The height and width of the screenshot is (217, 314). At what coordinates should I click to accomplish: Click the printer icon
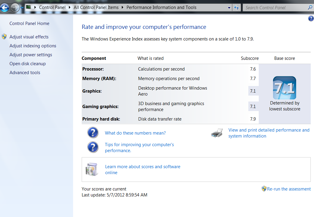[217, 133]
